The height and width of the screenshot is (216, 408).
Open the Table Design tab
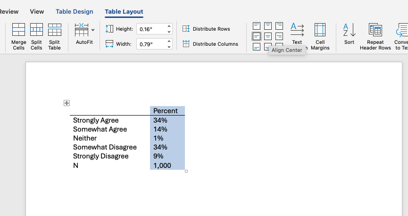click(75, 11)
